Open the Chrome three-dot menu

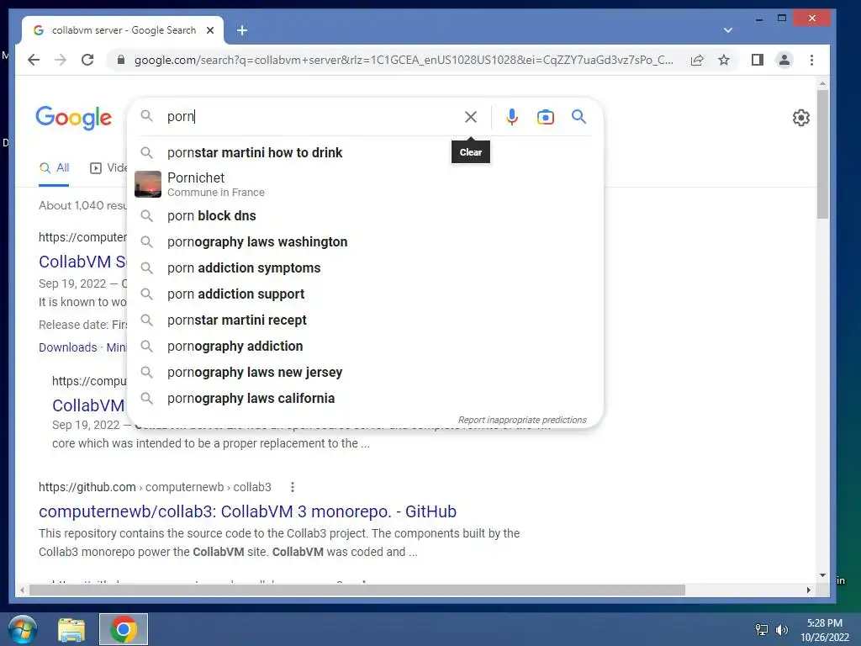(x=811, y=60)
